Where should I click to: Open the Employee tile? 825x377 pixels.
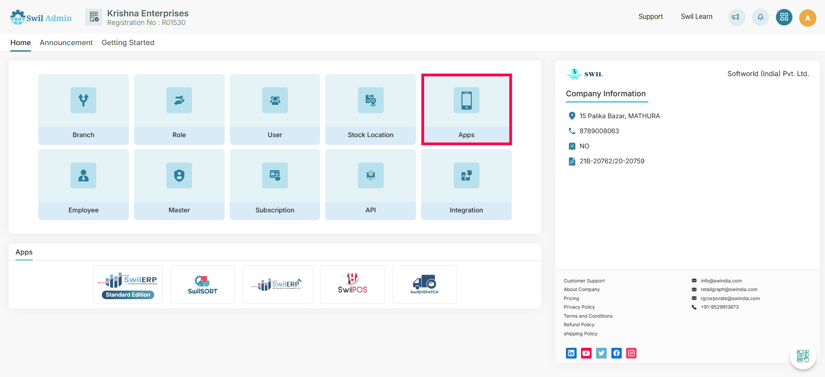(83, 184)
